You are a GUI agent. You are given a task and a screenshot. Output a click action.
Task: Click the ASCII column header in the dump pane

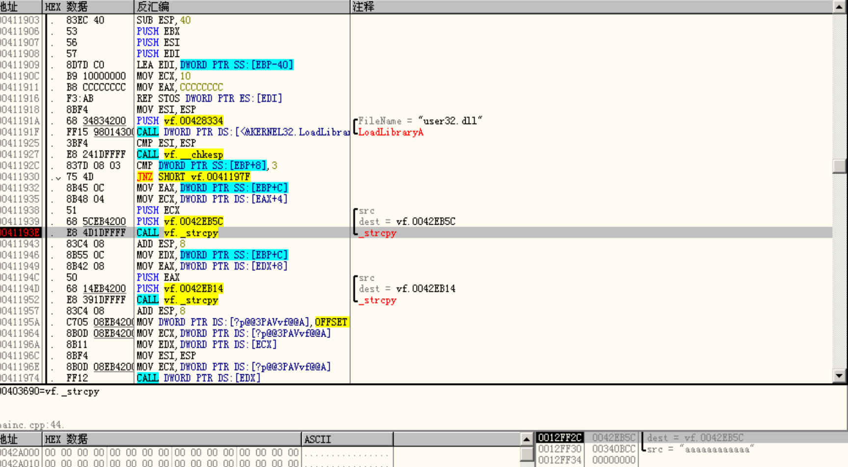(x=347, y=439)
